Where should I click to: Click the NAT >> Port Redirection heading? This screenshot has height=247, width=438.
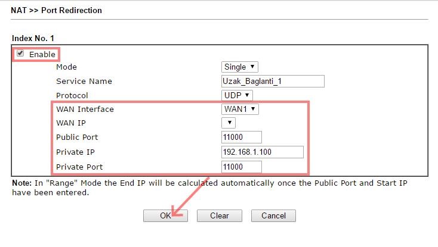click(57, 10)
